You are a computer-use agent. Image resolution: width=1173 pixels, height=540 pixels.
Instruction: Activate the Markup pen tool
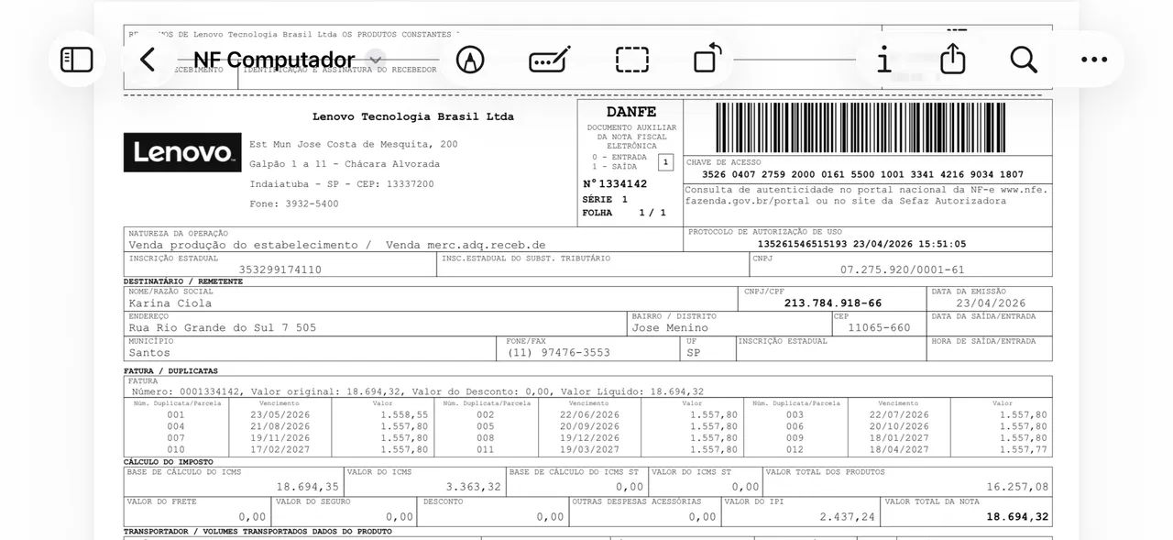470,60
